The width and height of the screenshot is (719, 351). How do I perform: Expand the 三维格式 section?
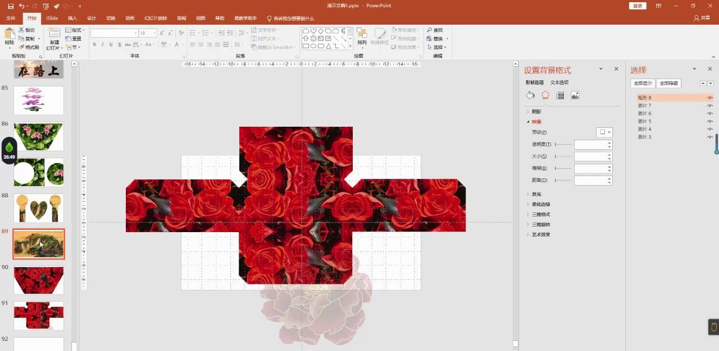tap(541, 214)
